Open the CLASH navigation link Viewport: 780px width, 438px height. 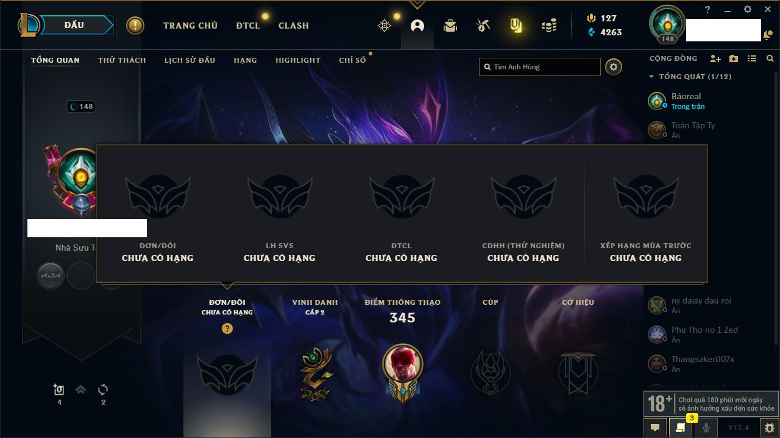pos(294,26)
